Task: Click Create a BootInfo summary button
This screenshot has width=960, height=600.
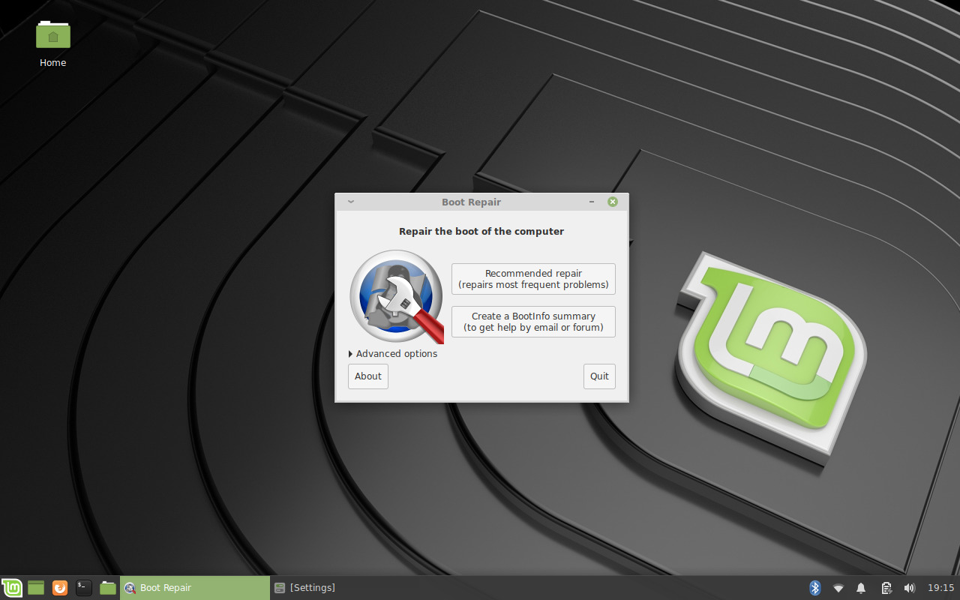Action: 533,322
